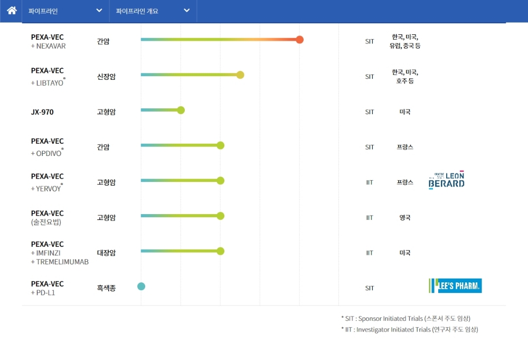
Task: Go to the home page icon
Action: click(12, 11)
